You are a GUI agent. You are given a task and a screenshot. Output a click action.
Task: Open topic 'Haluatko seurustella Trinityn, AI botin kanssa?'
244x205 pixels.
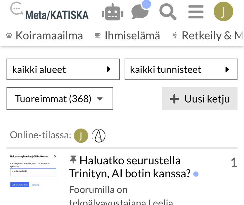[130, 167]
